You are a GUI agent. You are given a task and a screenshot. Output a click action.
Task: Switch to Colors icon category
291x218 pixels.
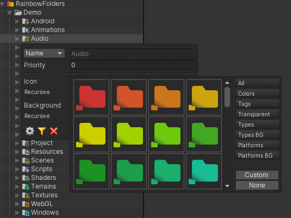pos(257,93)
